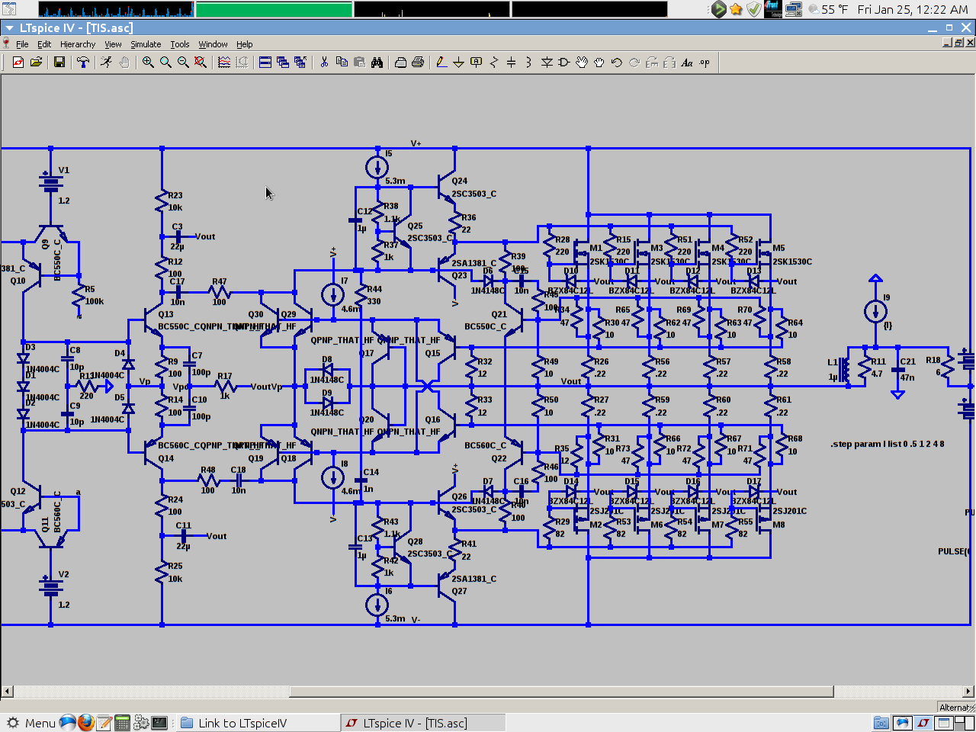Click the .op SPICE directive tool
Image resolution: width=976 pixels, height=732 pixels.
(x=705, y=63)
